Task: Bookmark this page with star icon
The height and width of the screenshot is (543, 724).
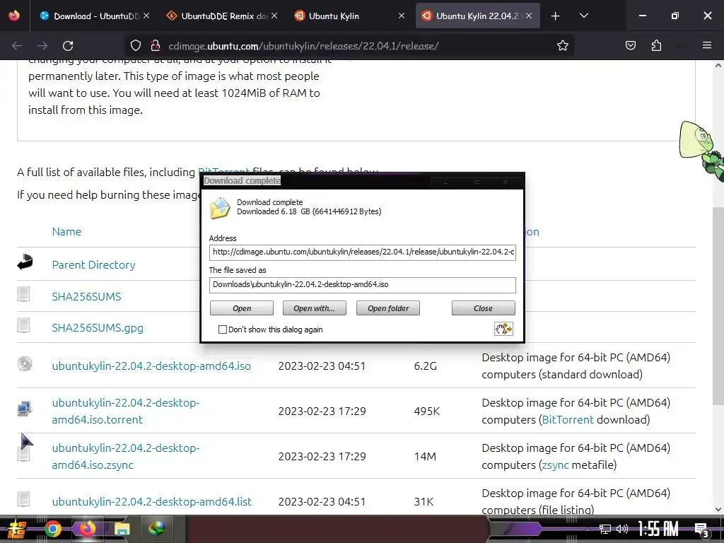Action: 562,46
